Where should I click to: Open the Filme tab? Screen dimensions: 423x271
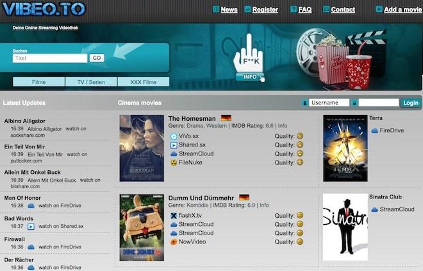pos(39,82)
